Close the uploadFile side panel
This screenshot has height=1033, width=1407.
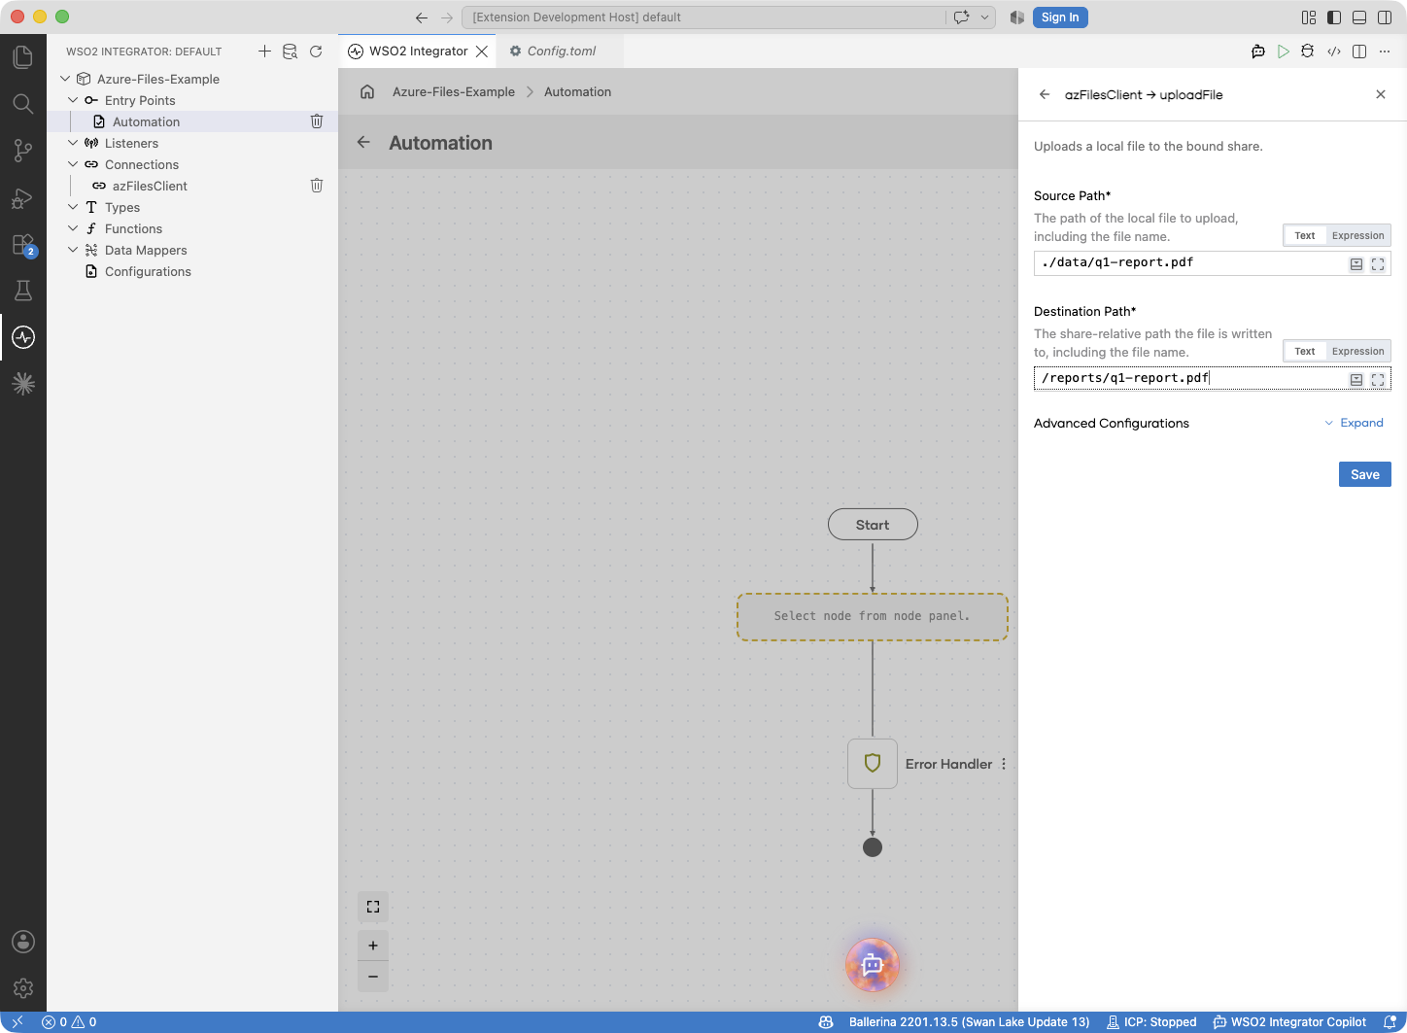tap(1381, 94)
